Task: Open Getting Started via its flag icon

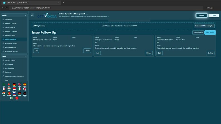Action: pyautogui.click(x=3, y=60)
